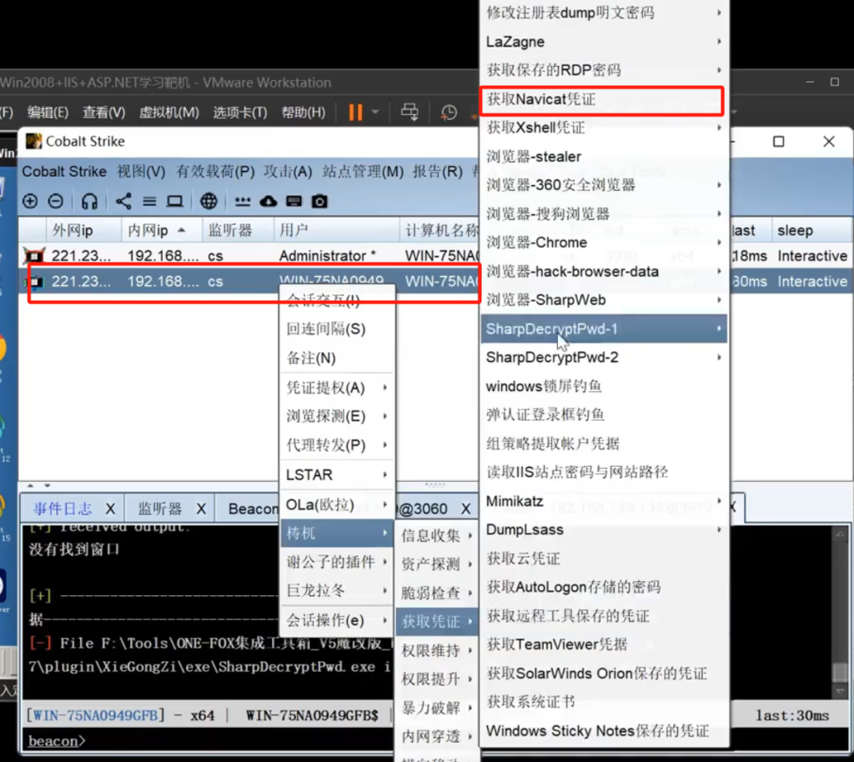Choose 获取TeamViewer凭据 option
The height and width of the screenshot is (762, 854).
pos(604,644)
